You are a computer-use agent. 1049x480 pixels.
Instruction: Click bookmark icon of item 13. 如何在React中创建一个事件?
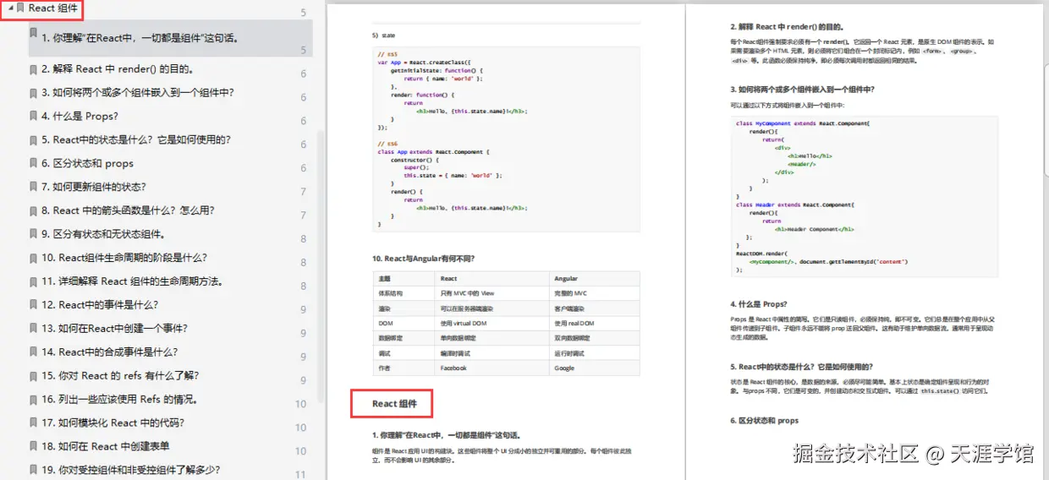33,329
